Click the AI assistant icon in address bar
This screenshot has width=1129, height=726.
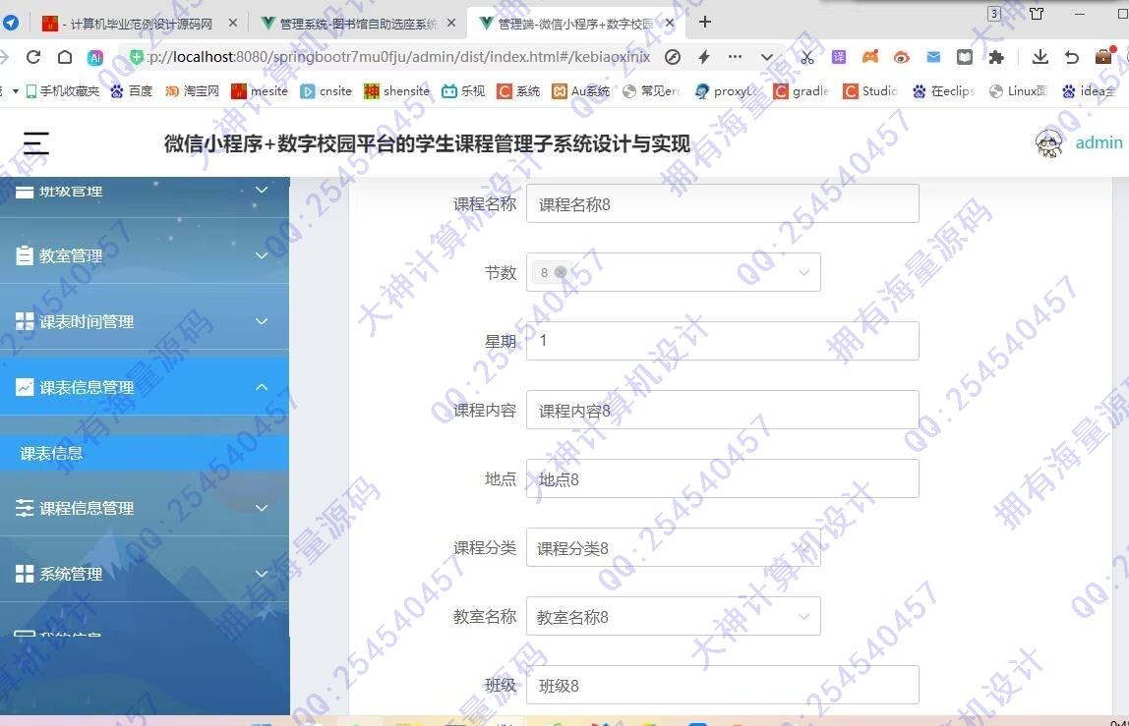tap(95, 57)
